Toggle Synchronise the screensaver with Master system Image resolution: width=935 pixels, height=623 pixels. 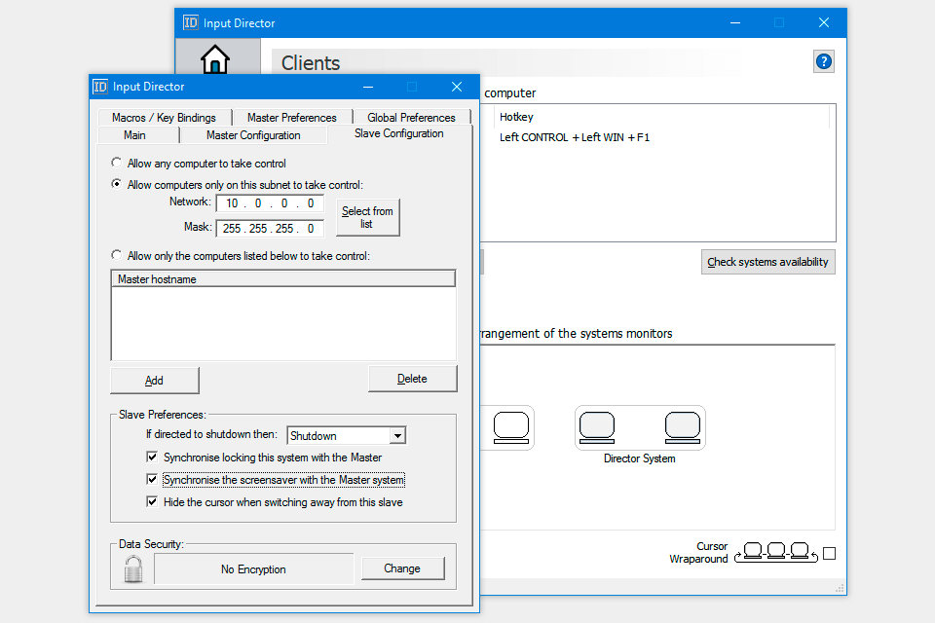(x=152, y=479)
